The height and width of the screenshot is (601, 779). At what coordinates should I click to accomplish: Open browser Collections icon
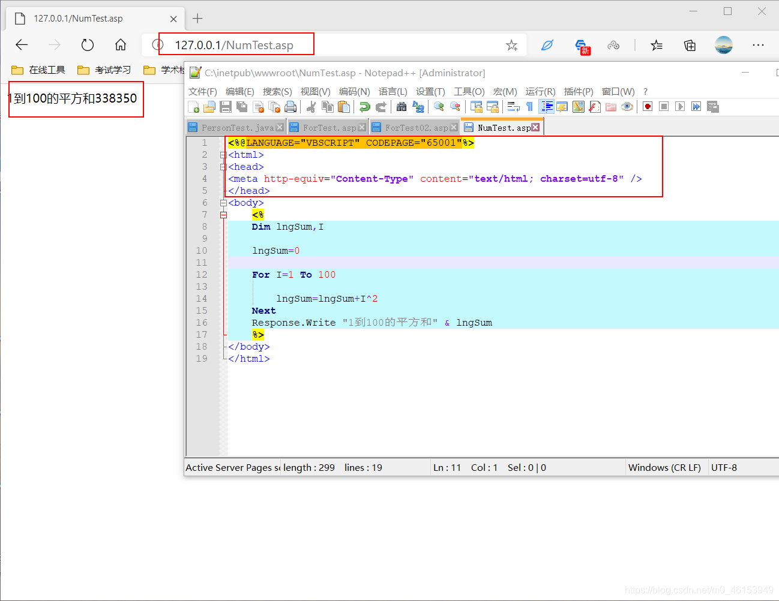click(690, 45)
